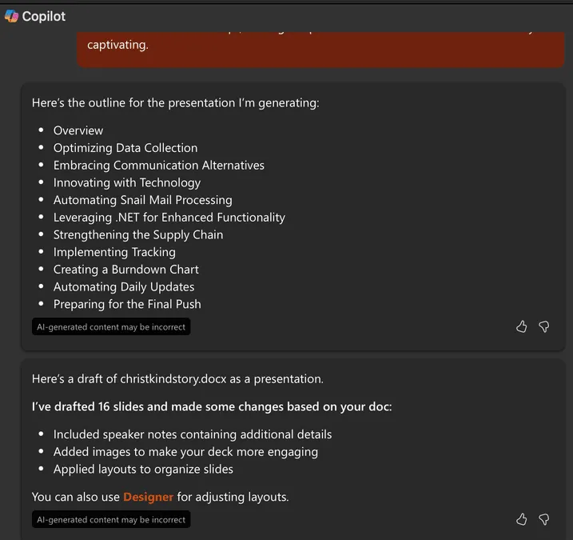The width and height of the screenshot is (573, 540).
Task: Select "Leveraging .NET for Enhanced Functionality"
Action: pyautogui.click(x=169, y=218)
